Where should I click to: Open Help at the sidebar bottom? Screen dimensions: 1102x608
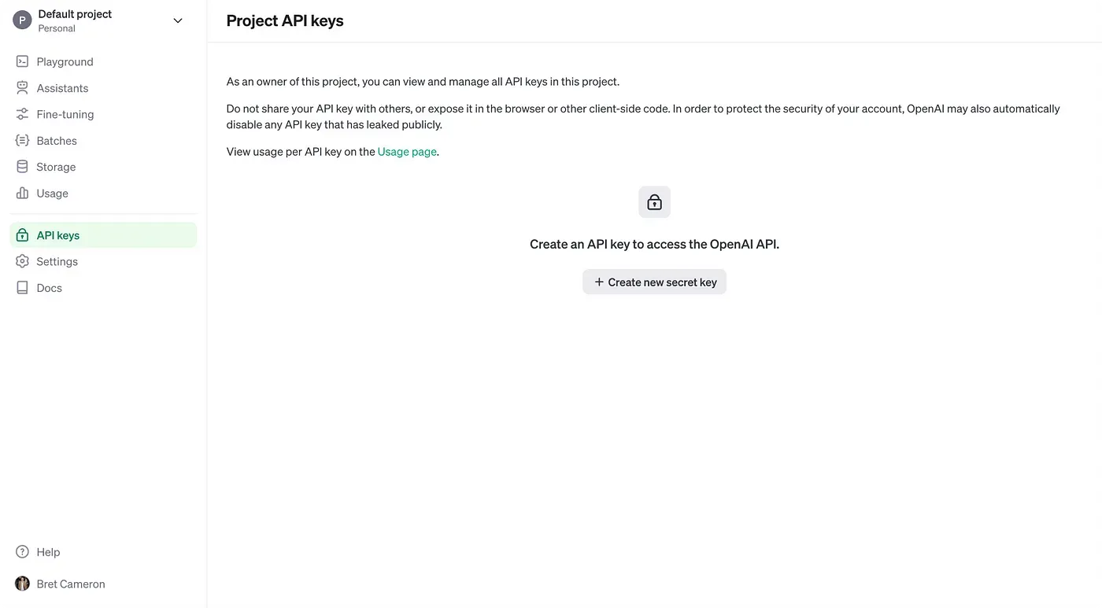pyautogui.click(x=103, y=552)
